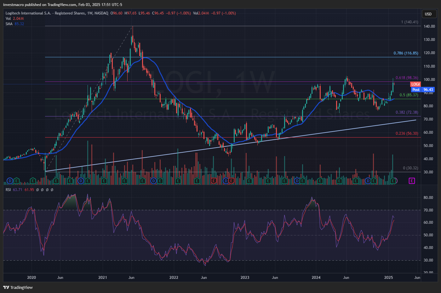Click the rightmost blue dividend D marker

point(368,181)
